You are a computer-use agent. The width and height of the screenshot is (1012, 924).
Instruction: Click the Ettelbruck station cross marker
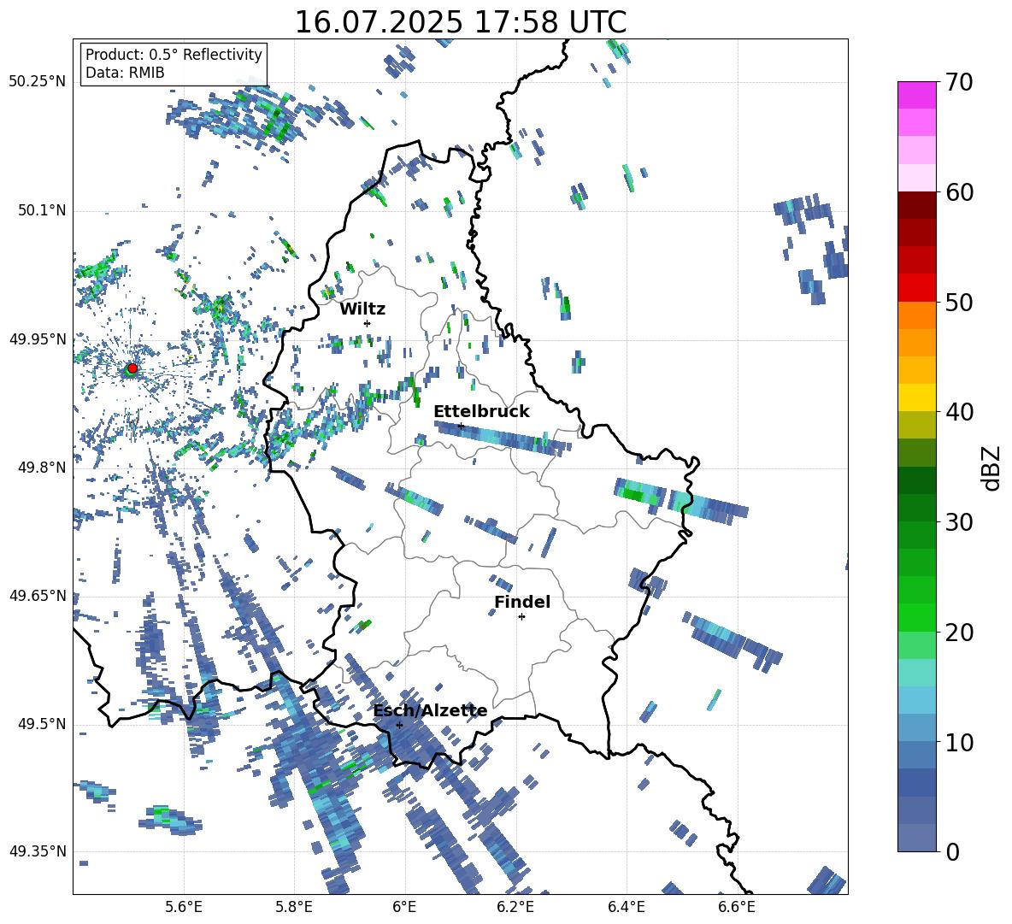click(x=461, y=426)
